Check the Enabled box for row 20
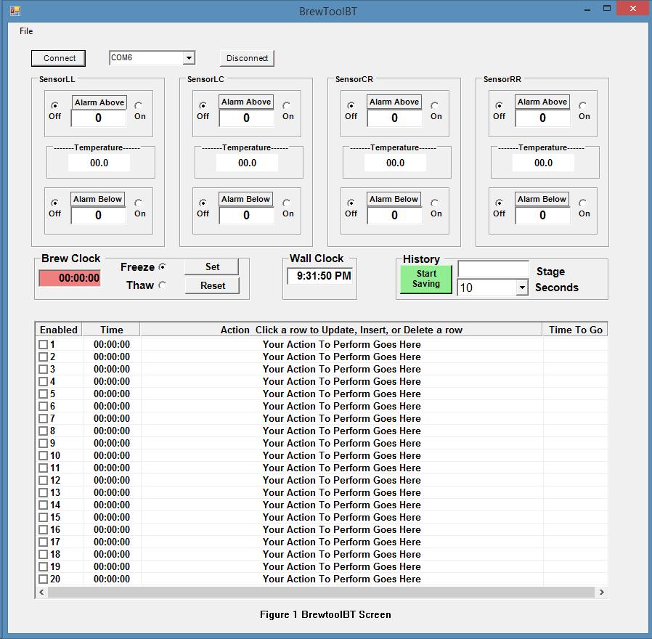The height and width of the screenshot is (639, 652). (43, 579)
